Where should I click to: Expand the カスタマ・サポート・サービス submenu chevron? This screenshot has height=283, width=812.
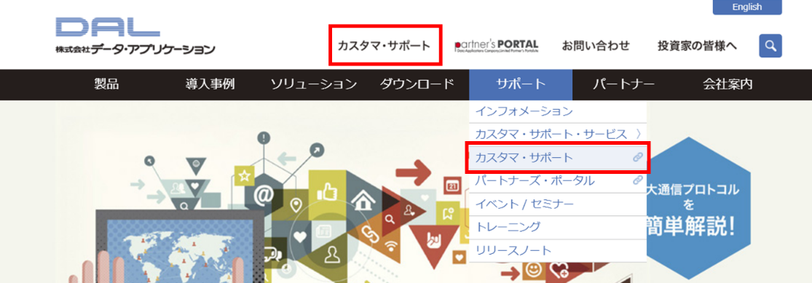click(x=639, y=135)
